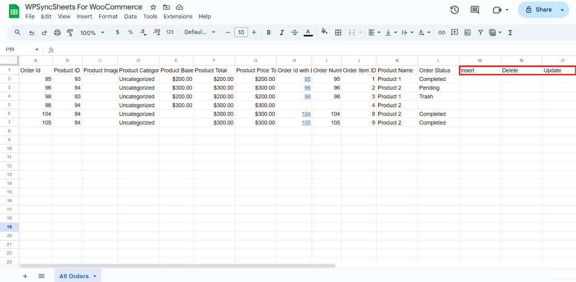This screenshot has width=576, height=282.
Task: Insert a comment from toolbar
Action: click(454, 32)
